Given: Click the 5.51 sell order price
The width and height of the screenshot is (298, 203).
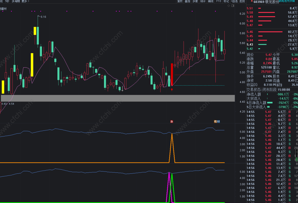Looking at the screenshot, I should (250, 8).
